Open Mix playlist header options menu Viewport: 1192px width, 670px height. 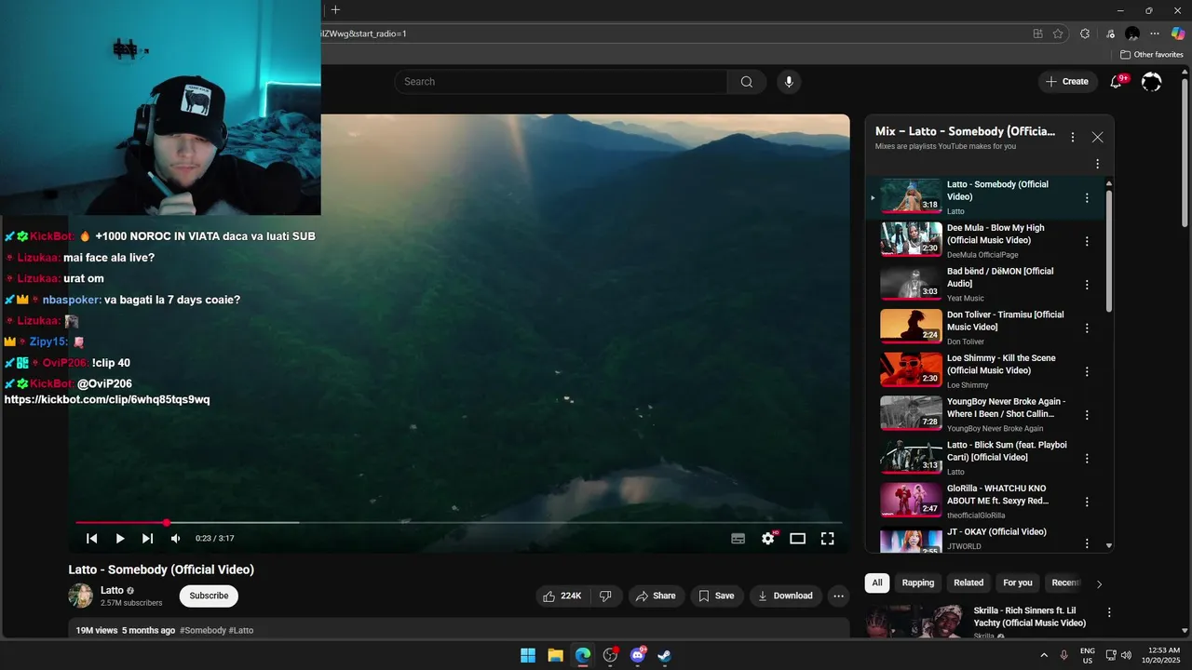tap(1072, 137)
